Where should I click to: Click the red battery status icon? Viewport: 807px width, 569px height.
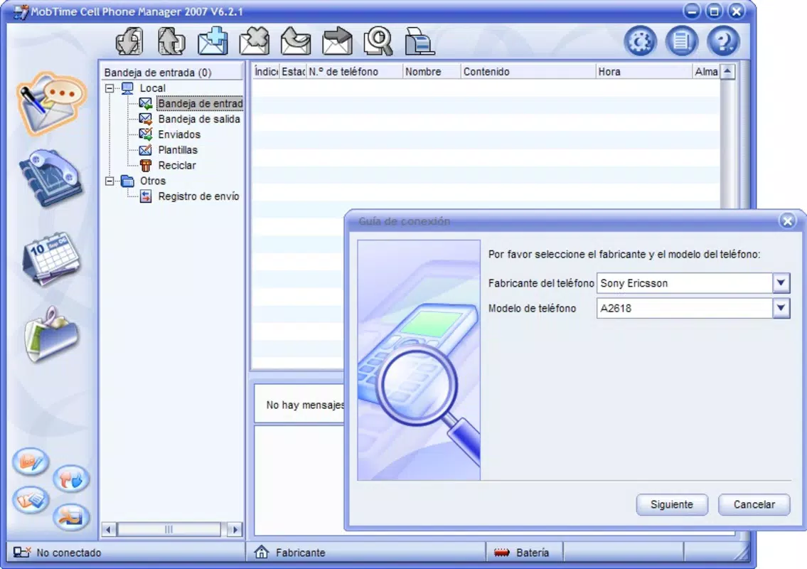[x=501, y=553]
